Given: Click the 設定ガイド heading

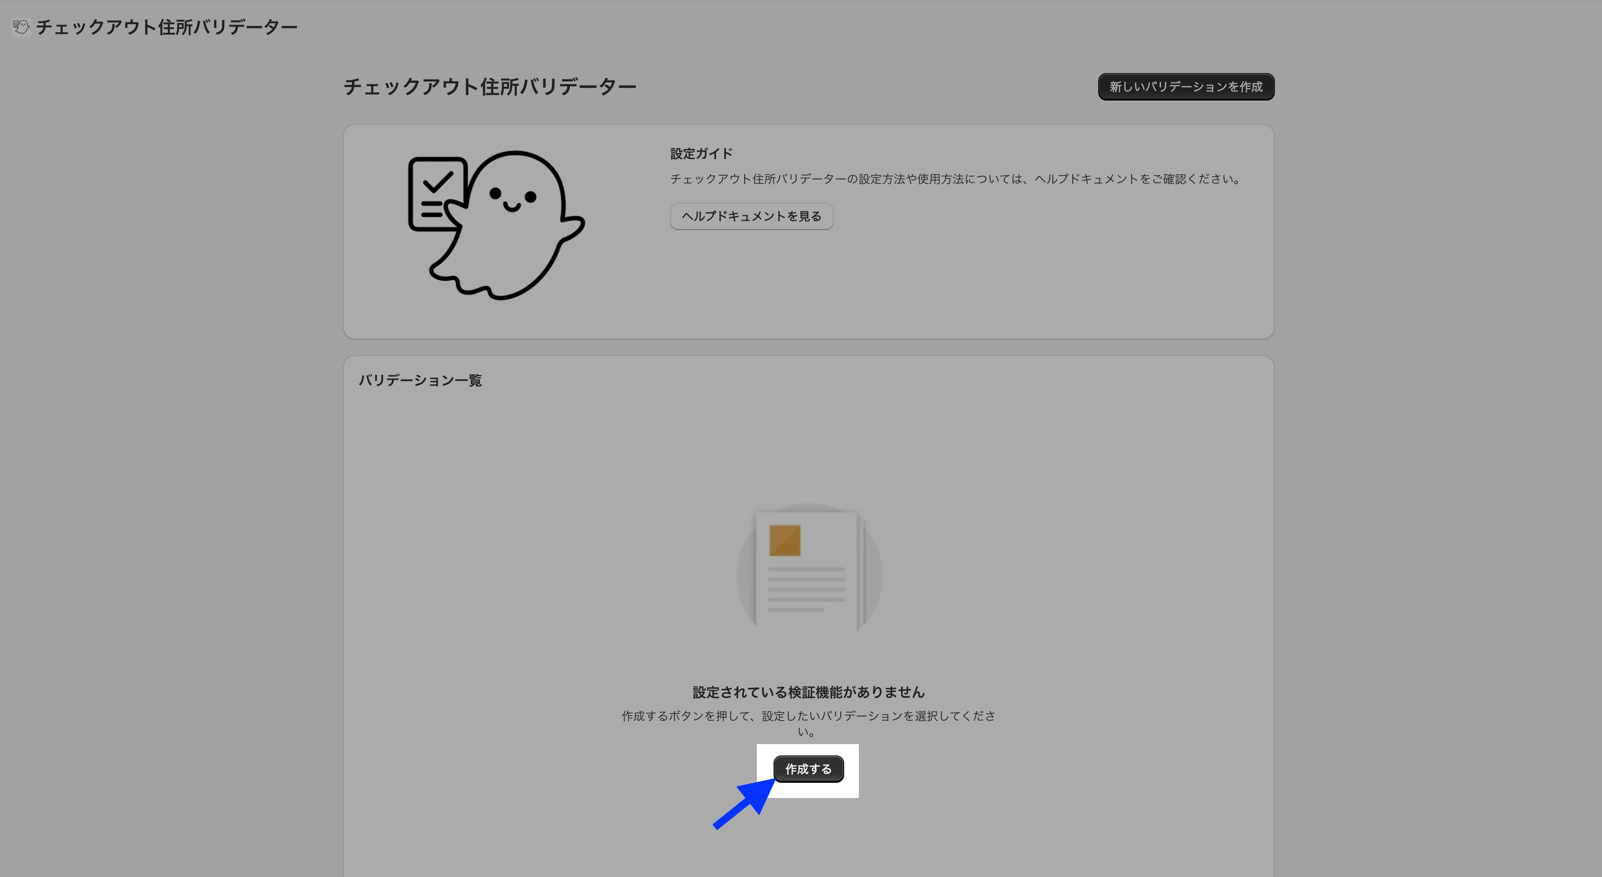Looking at the screenshot, I should point(701,153).
